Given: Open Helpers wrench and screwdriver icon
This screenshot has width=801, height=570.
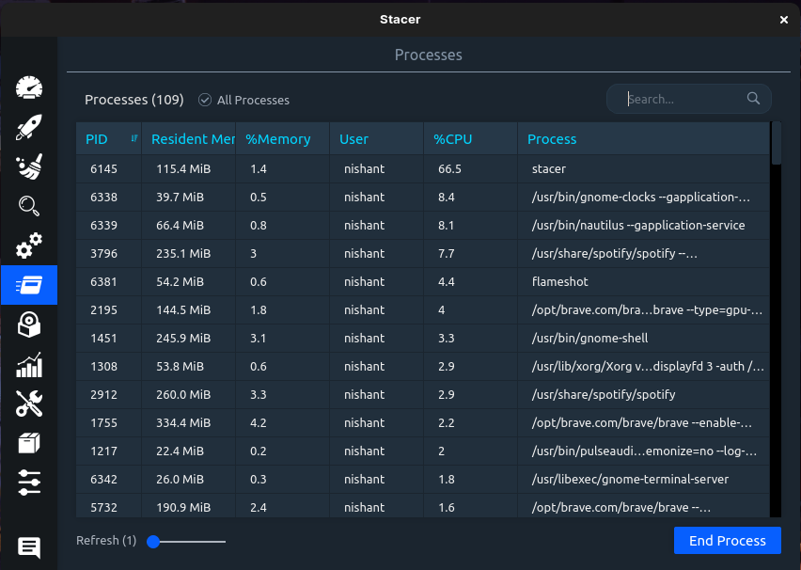Looking at the screenshot, I should (29, 404).
